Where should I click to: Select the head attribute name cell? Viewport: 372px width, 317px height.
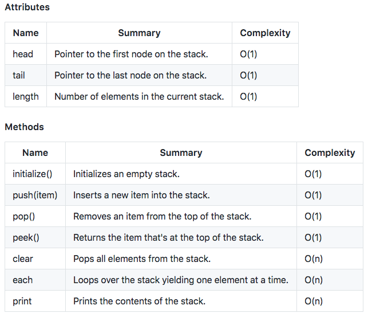click(26, 54)
